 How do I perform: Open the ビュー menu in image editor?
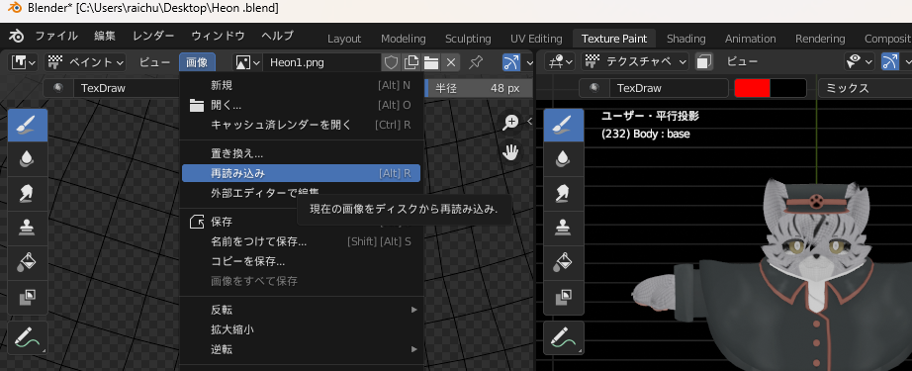coord(154,62)
